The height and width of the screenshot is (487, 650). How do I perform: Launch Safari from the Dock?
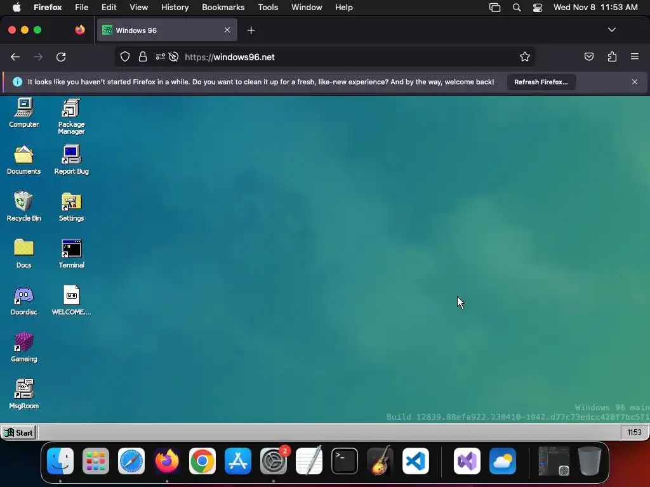131,461
